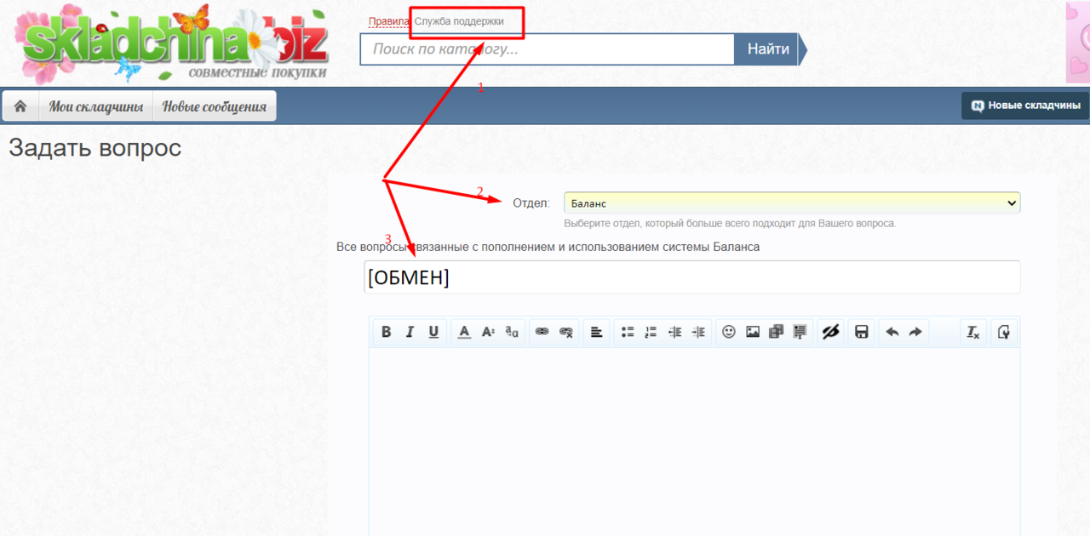Open the smilies emoji picker
1090x536 pixels.
[x=729, y=332]
